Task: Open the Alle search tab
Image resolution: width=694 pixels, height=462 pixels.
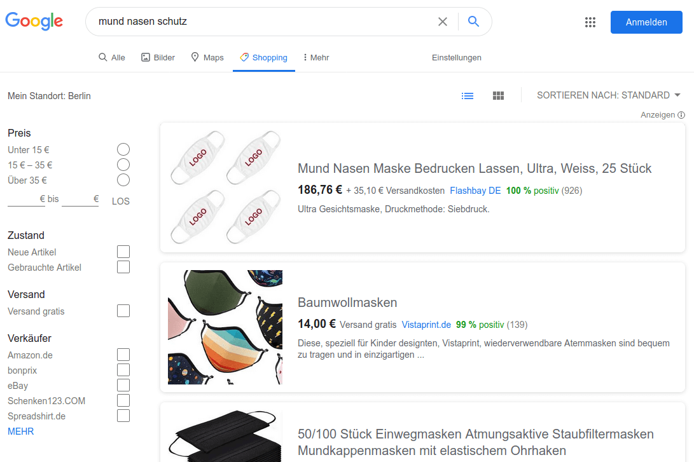Action: click(x=112, y=57)
